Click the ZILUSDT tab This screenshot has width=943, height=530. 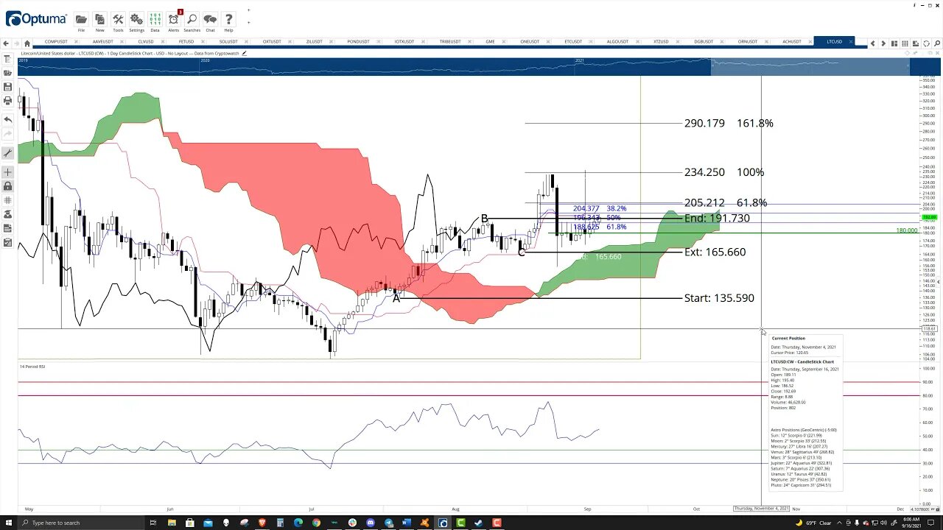[315, 42]
